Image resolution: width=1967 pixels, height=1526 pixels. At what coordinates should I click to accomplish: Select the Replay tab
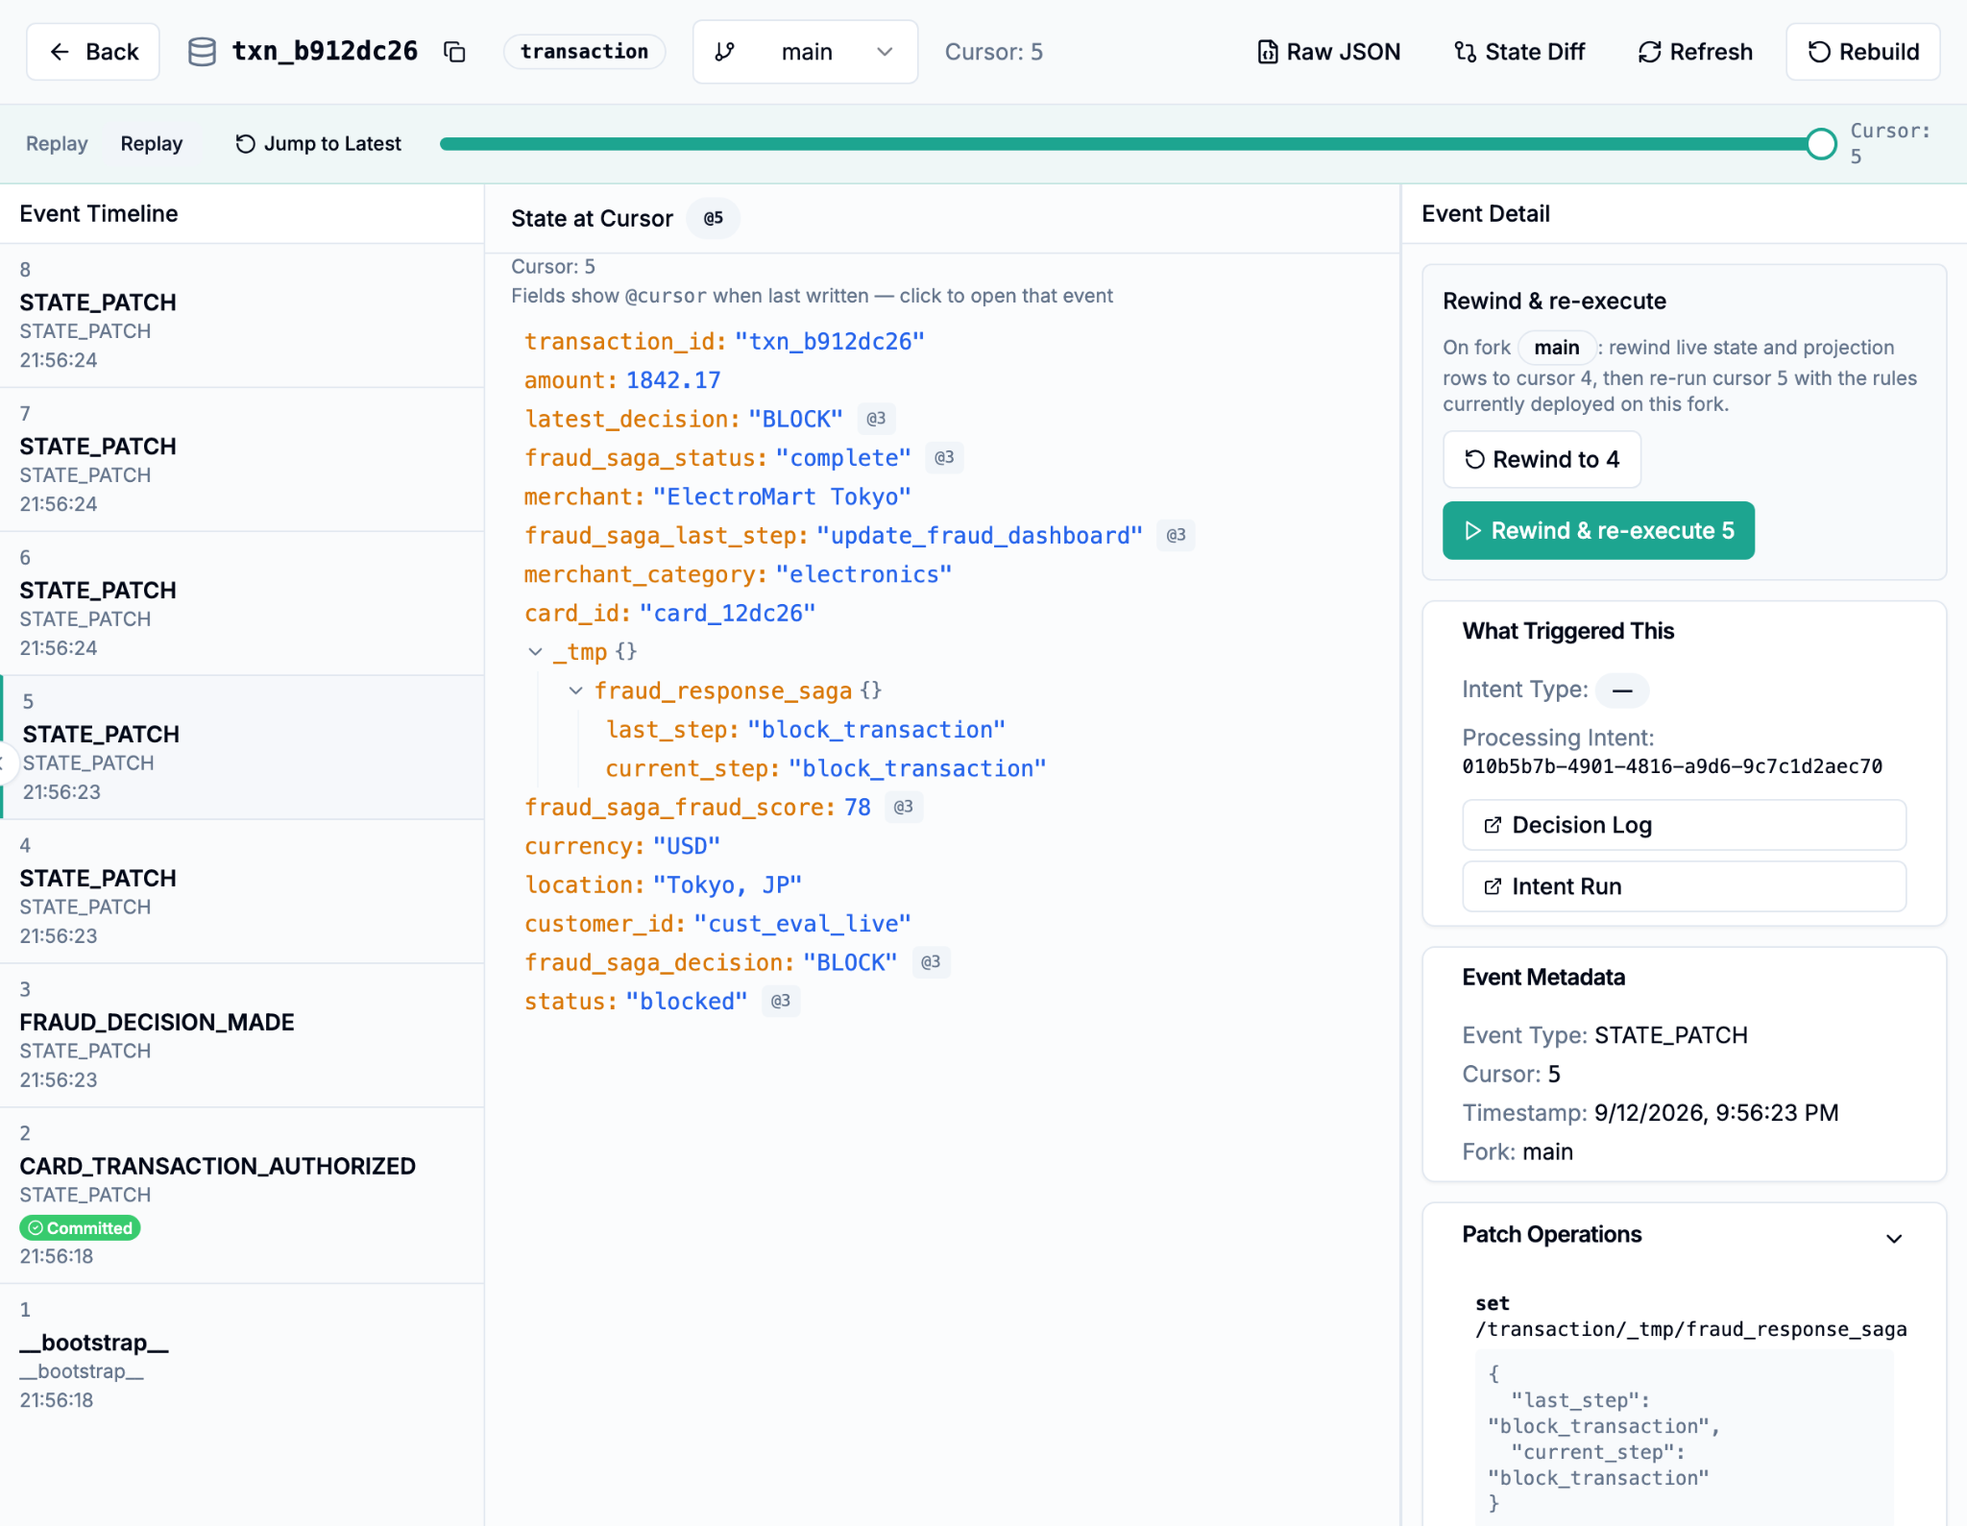coord(151,144)
